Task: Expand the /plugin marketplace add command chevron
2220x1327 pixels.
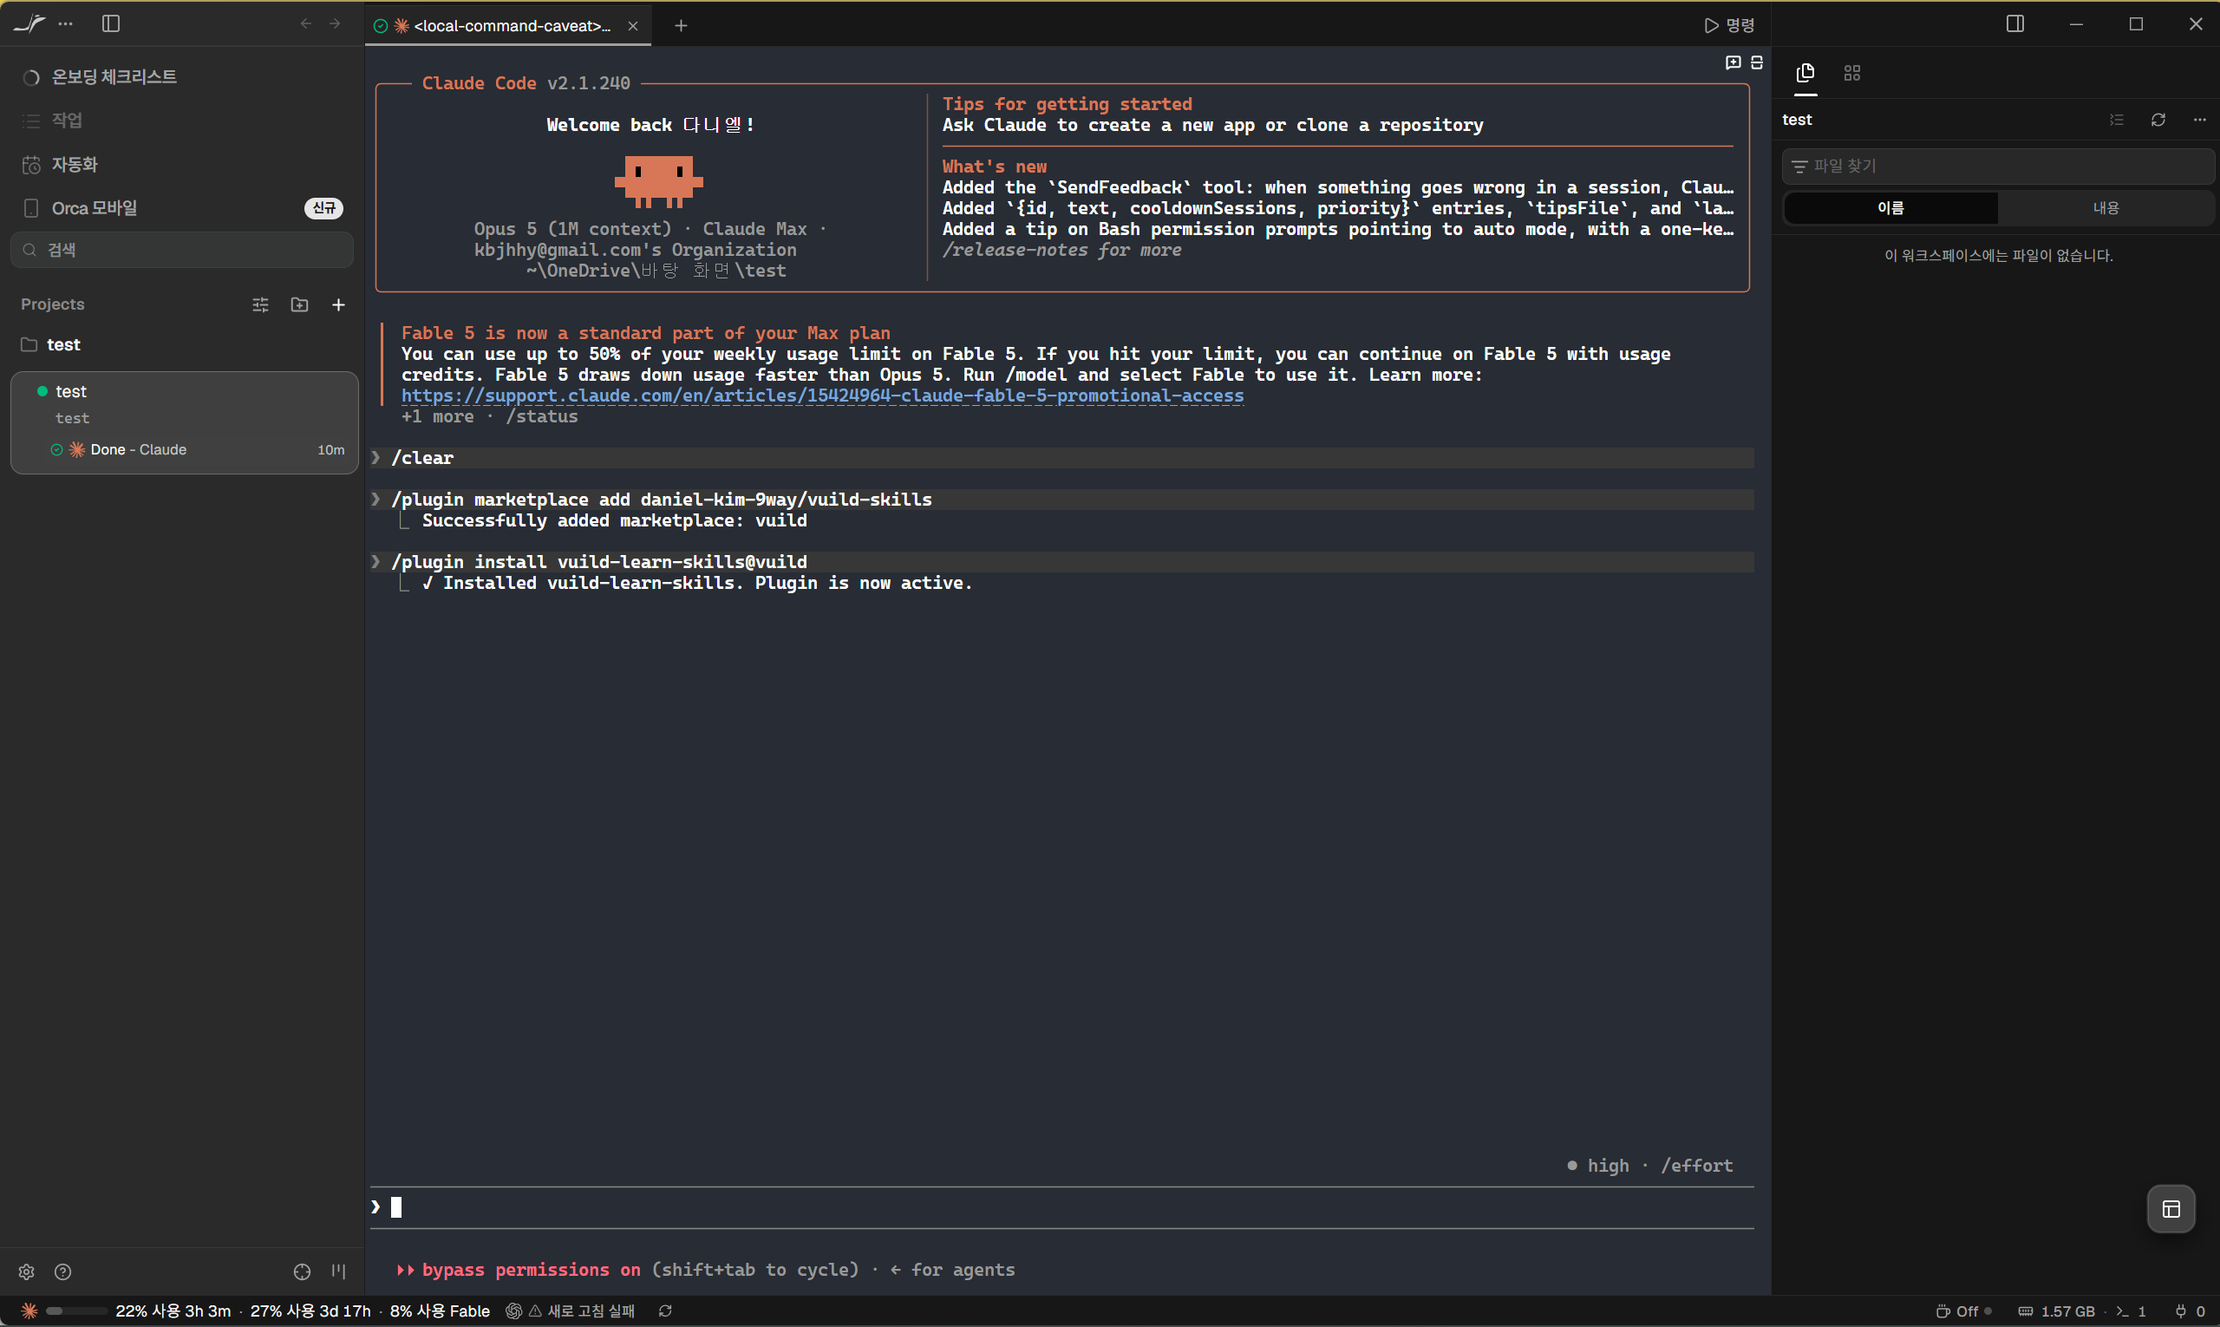Action: (376, 500)
